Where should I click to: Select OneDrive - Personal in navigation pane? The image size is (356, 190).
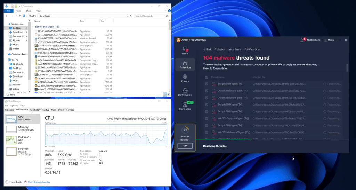(18, 54)
